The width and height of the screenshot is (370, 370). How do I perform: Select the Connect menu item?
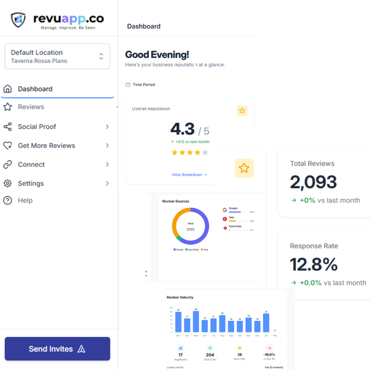click(x=32, y=165)
